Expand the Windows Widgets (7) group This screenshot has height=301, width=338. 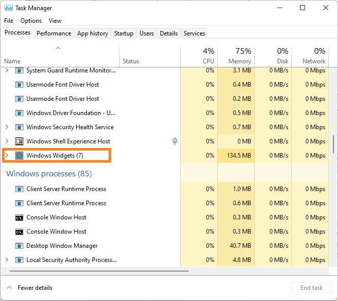(7, 156)
